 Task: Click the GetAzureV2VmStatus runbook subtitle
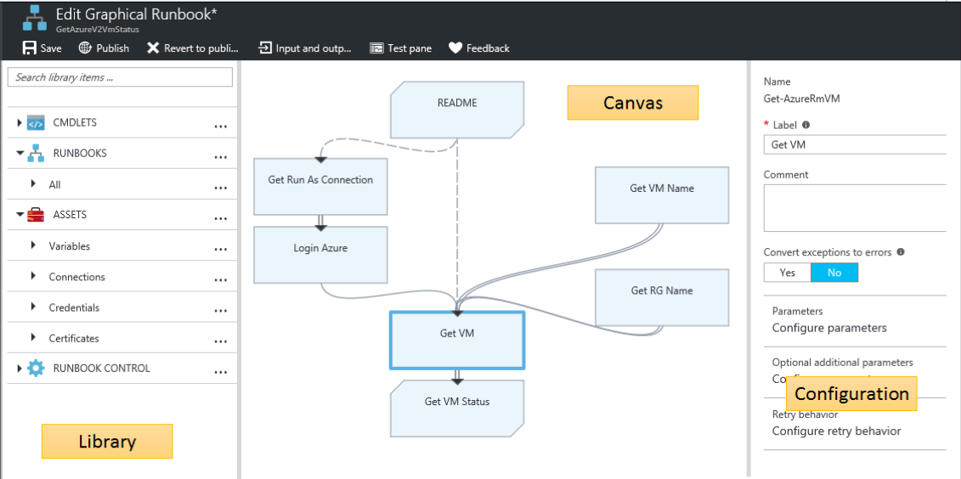tap(96, 29)
